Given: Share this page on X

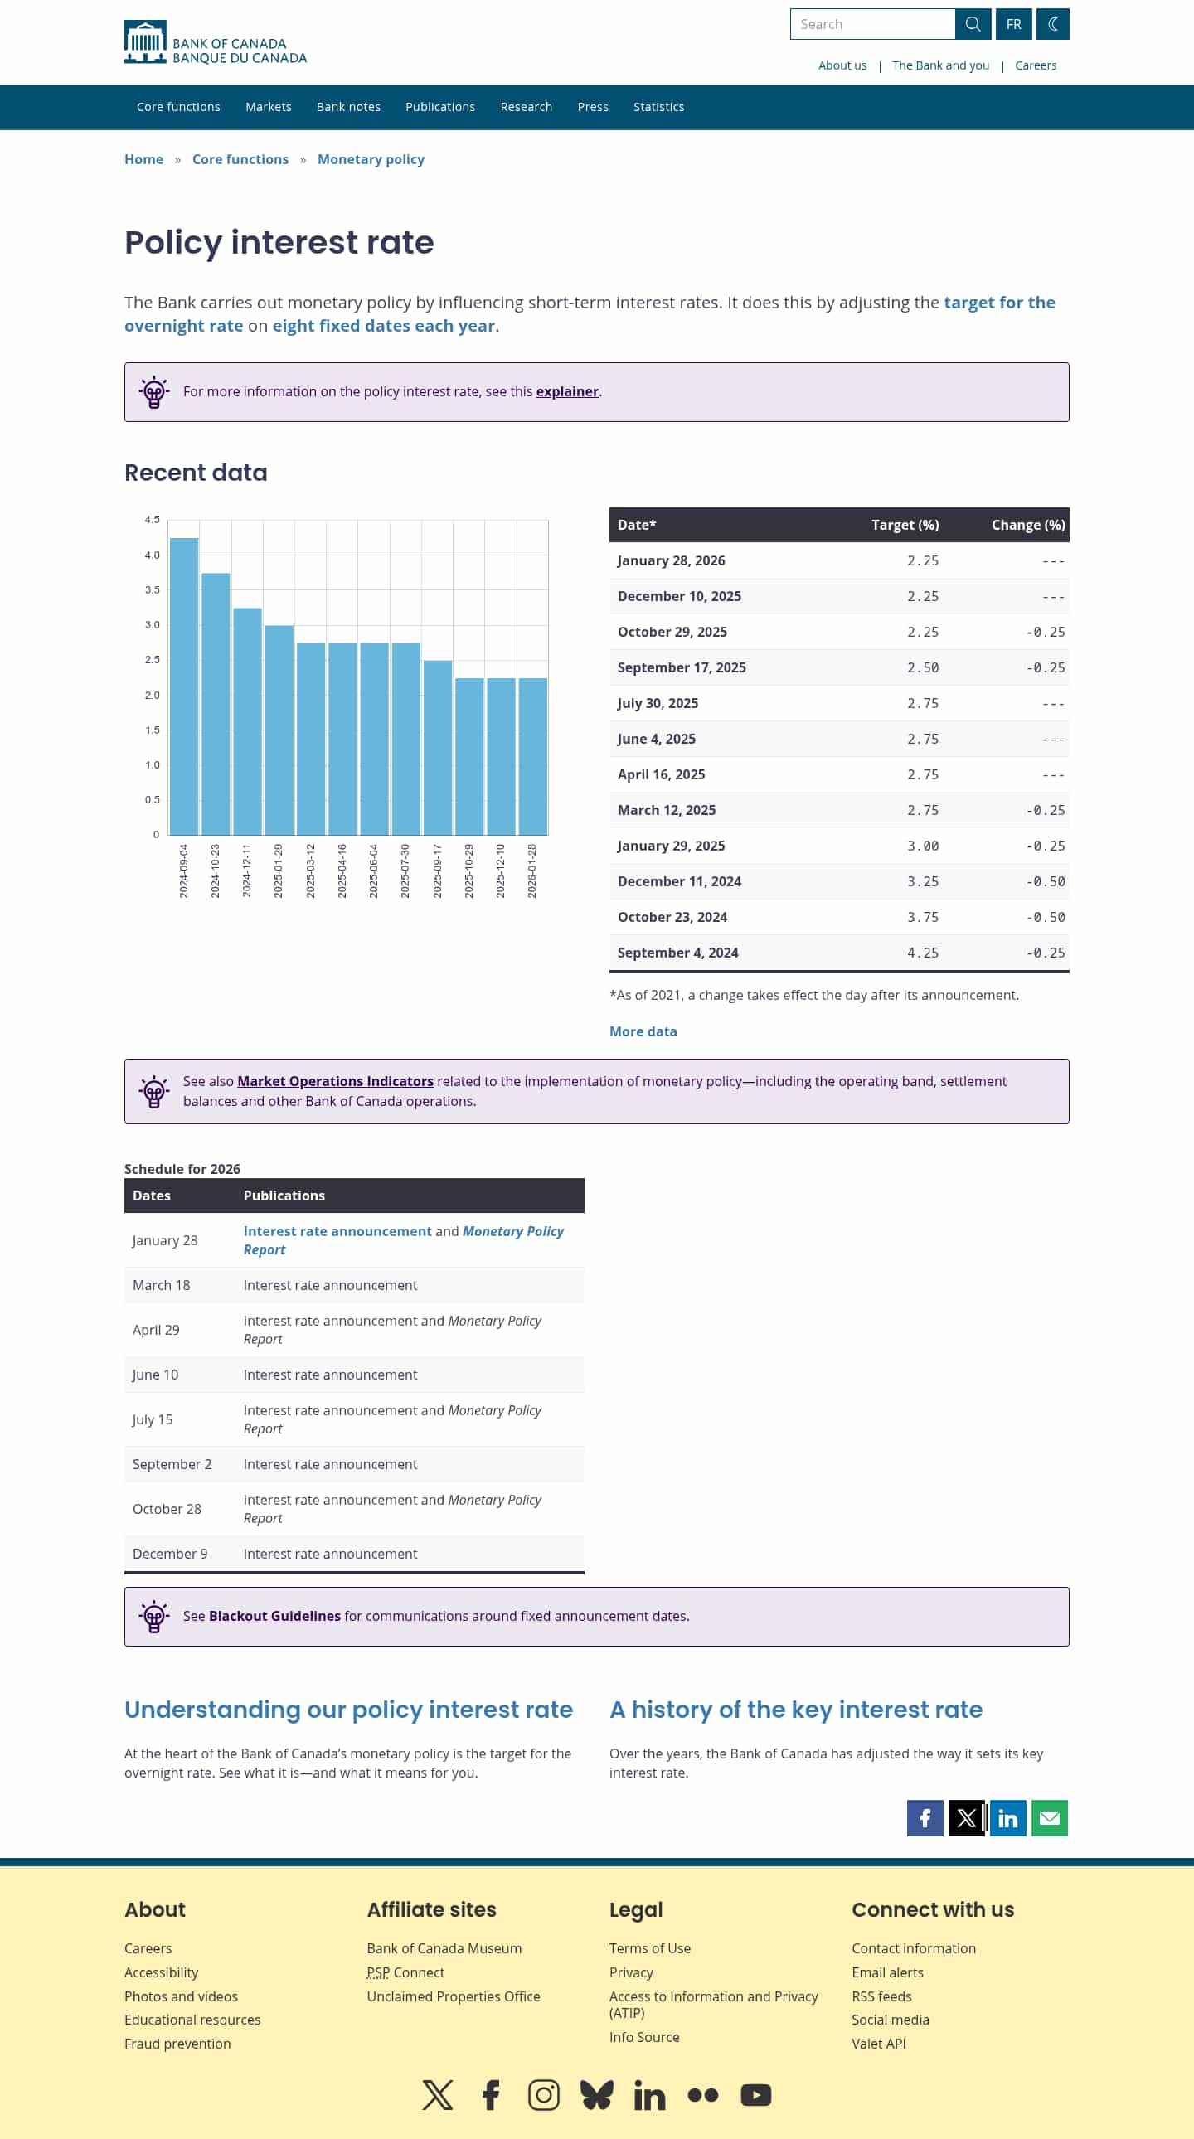Looking at the screenshot, I should coord(967,1817).
